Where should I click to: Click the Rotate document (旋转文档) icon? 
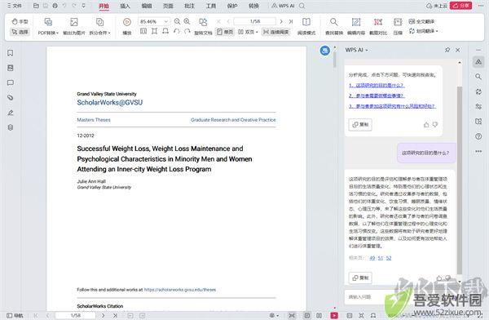coord(203,23)
